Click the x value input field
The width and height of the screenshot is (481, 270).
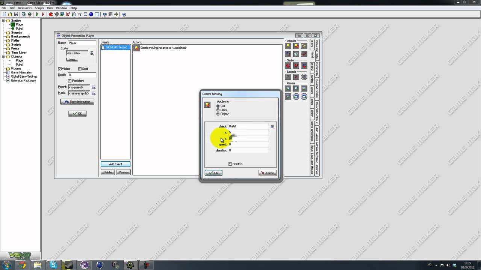[248, 132]
